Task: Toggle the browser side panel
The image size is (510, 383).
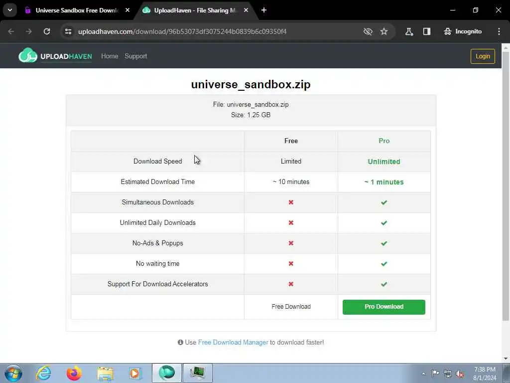Action: (427, 31)
